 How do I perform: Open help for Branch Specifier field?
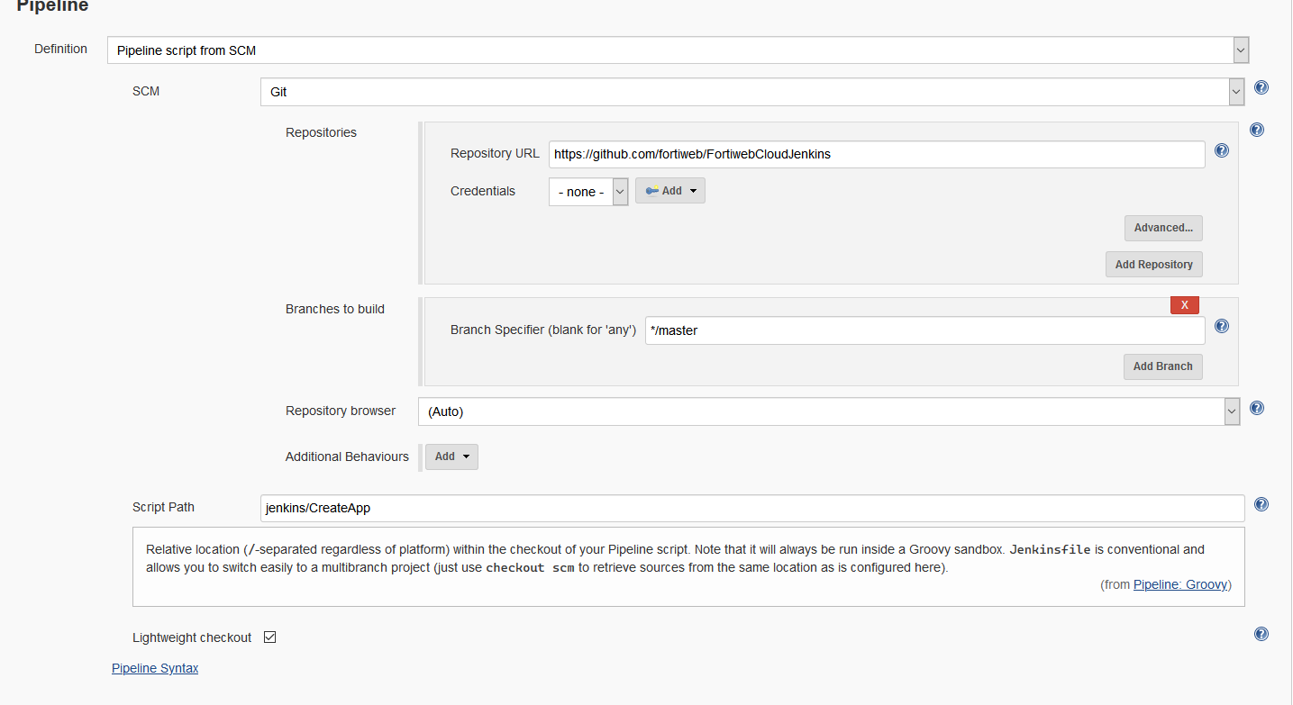(1222, 326)
